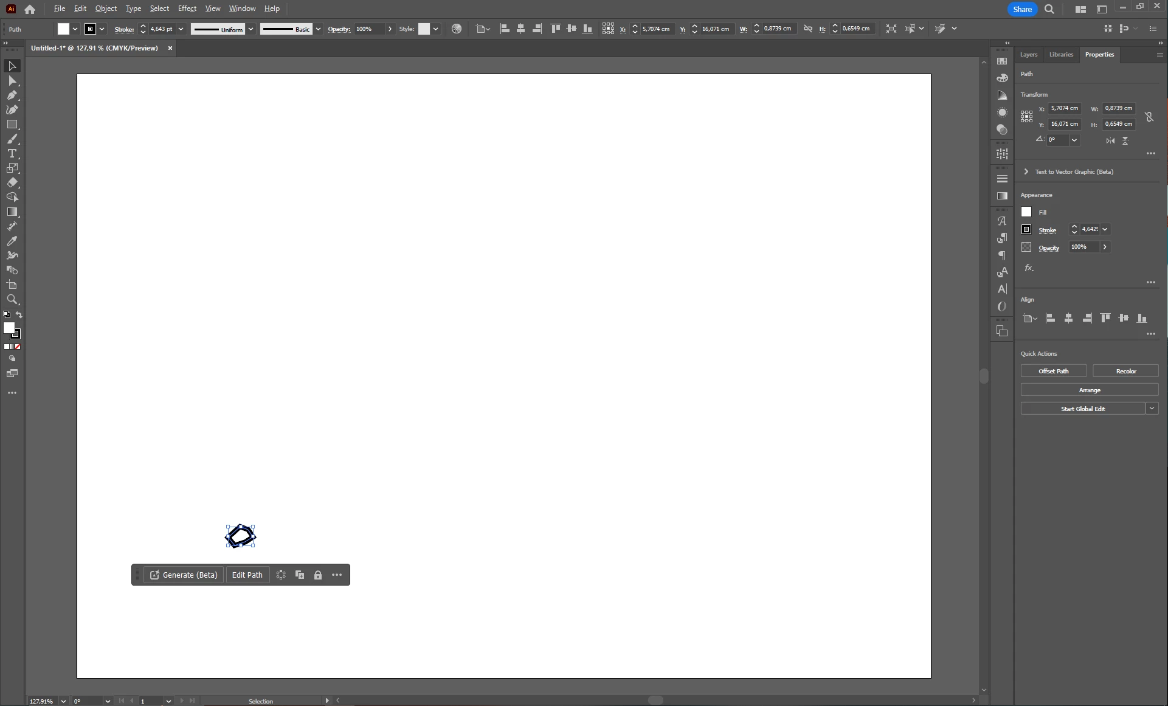Set fill to None in the toolbar
The width and height of the screenshot is (1168, 706).
tap(18, 347)
